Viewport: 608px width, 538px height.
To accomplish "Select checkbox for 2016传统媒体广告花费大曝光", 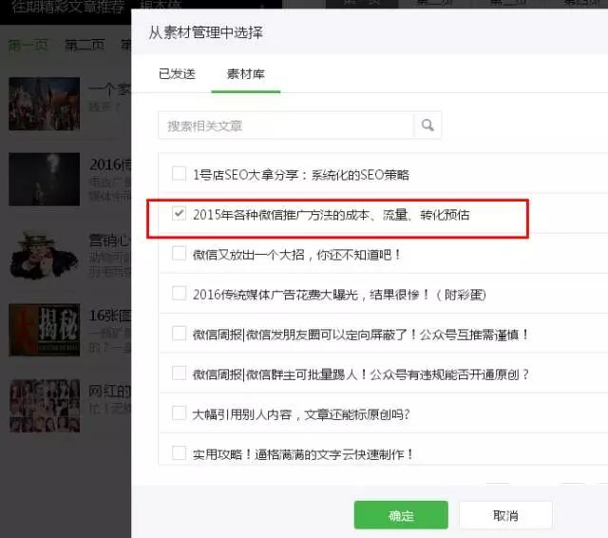I will (x=179, y=294).
